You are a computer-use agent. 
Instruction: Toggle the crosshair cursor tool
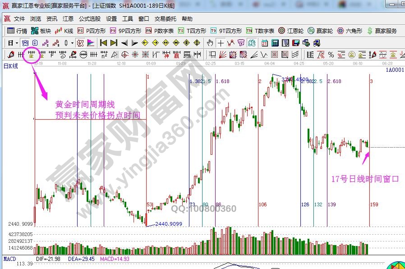(x=221, y=43)
